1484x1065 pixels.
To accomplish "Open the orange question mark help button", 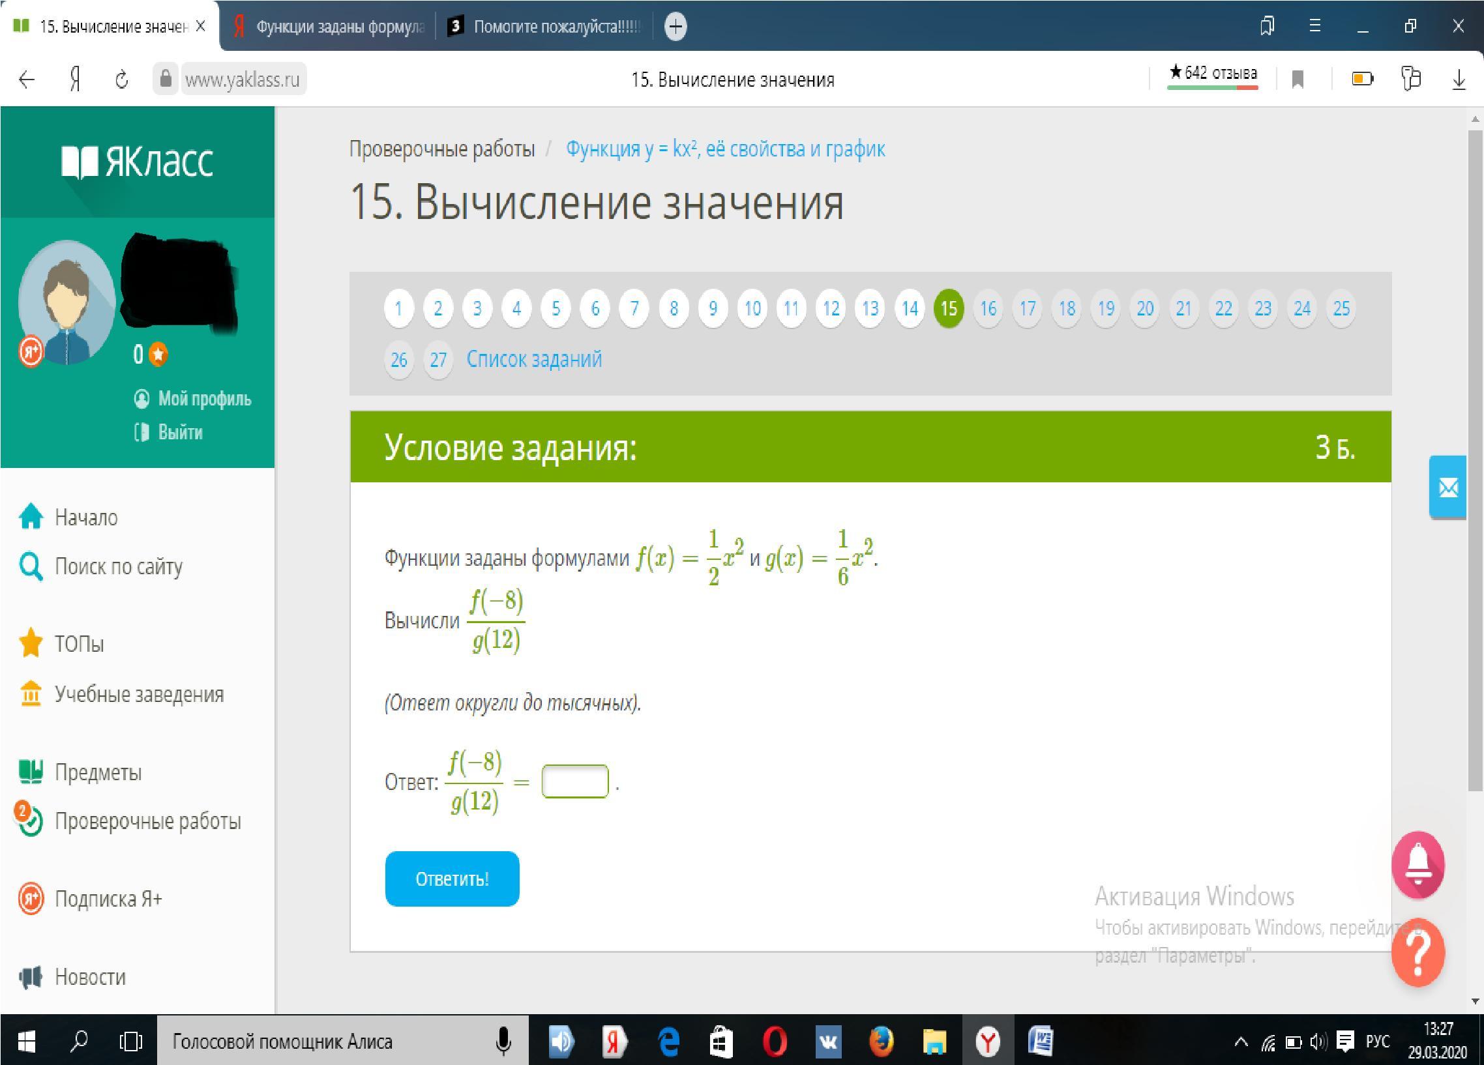I will pyautogui.click(x=1417, y=952).
